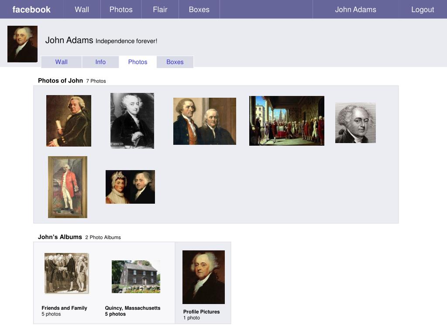Viewport: 447px width, 335px height.
Task: Select the Photos profile tab
Action: click(138, 62)
